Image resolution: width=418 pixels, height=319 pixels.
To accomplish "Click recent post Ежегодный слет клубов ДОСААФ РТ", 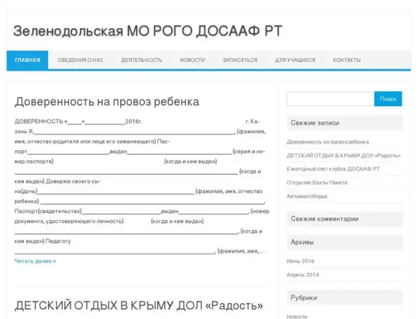I will (x=333, y=169).
